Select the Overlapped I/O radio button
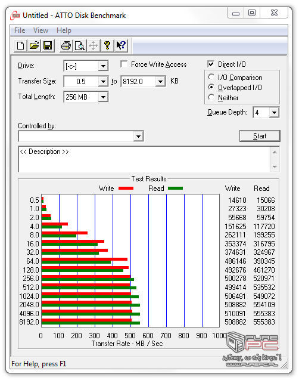 click(x=211, y=87)
